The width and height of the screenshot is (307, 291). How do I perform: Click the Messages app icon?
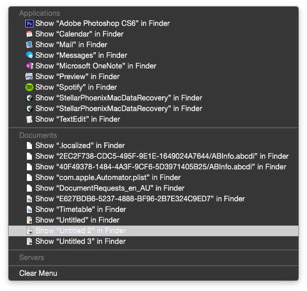pyautogui.click(x=29, y=55)
